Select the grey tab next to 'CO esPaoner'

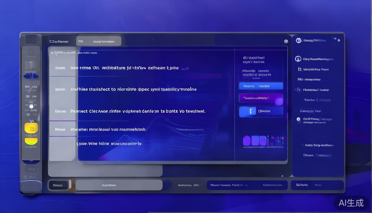click(x=99, y=41)
